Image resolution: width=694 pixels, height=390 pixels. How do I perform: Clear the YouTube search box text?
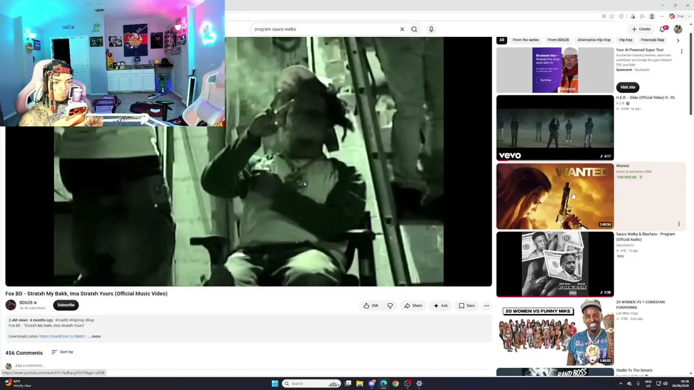coord(402,29)
